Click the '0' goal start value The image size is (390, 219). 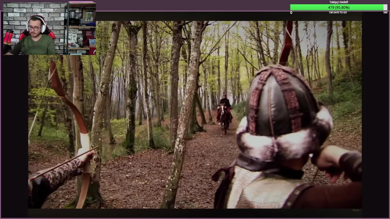(x=291, y=12)
